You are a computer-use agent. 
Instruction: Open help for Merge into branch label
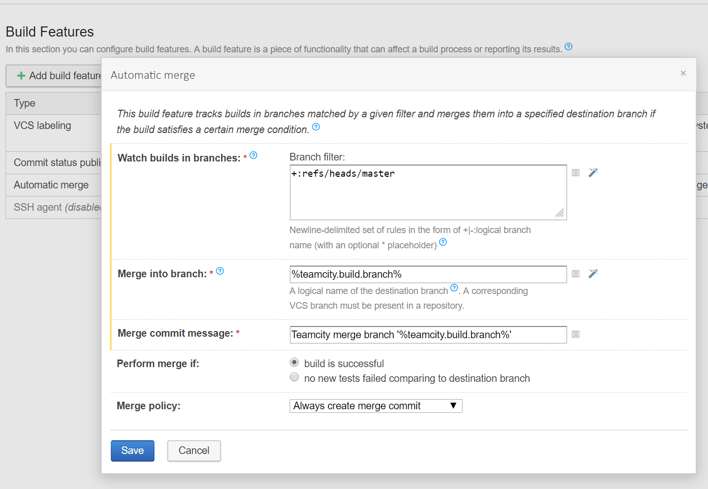pyautogui.click(x=220, y=271)
